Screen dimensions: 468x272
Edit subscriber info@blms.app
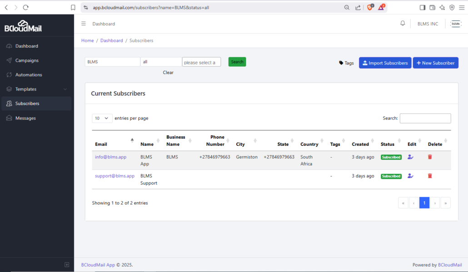(x=410, y=157)
